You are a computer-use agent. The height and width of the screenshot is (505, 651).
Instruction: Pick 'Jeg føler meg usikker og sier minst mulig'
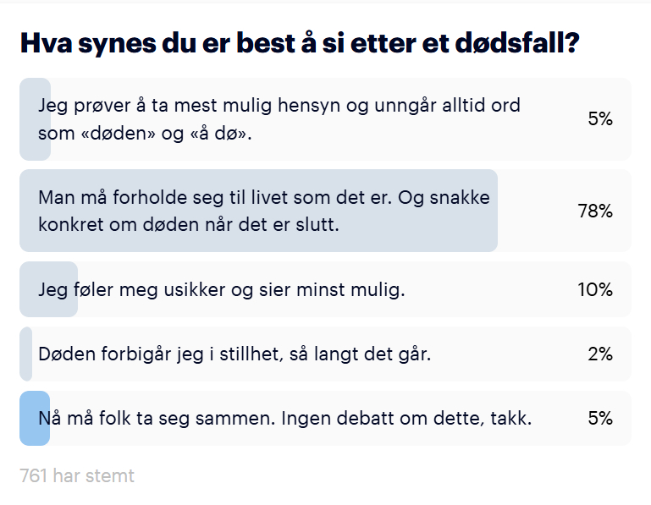click(222, 290)
